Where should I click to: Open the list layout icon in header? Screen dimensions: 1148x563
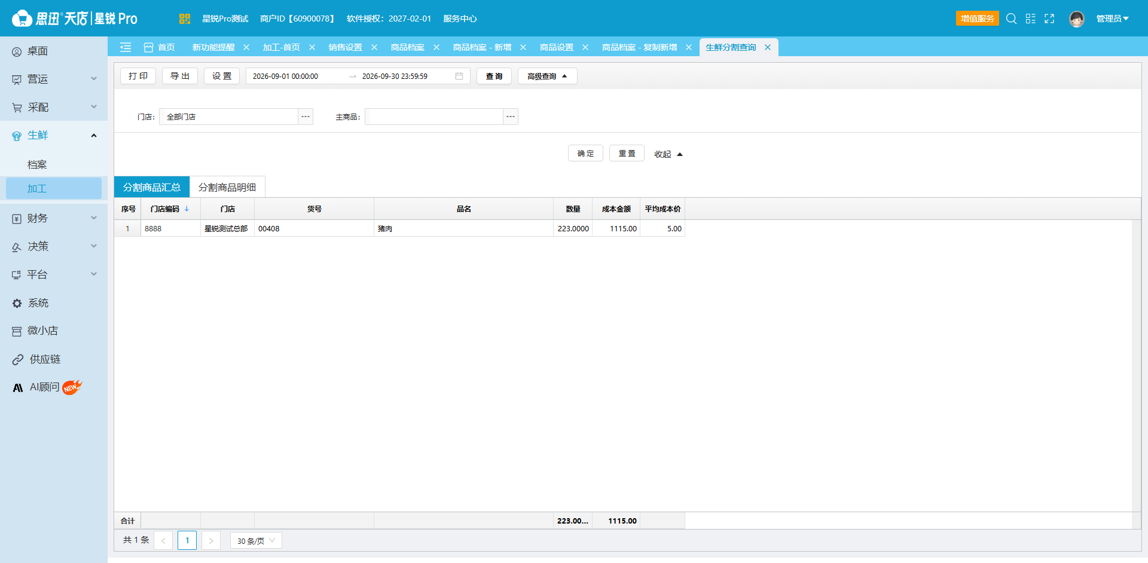(x=1030, y=19)
